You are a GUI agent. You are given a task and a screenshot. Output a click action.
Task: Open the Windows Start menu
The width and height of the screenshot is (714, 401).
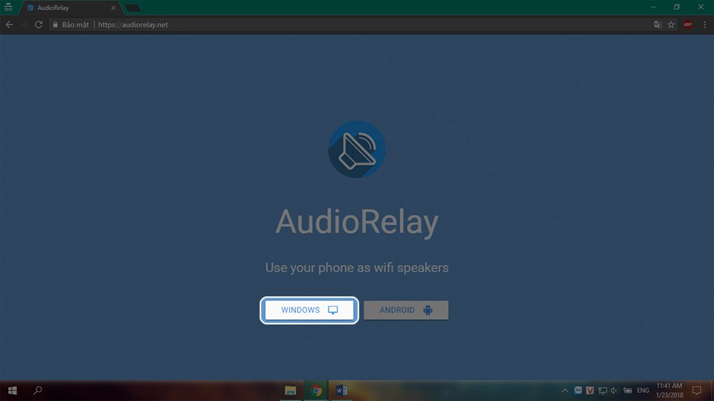point(13,391)
